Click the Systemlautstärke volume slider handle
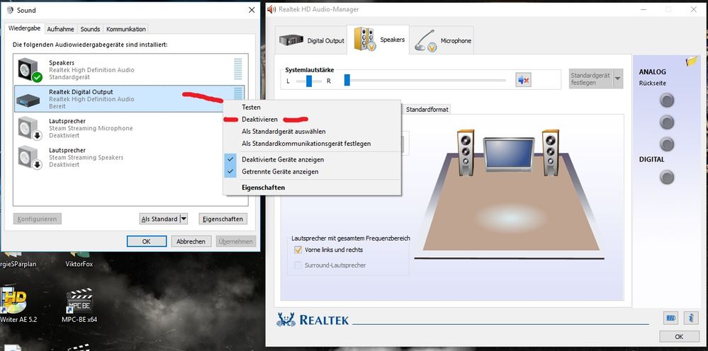The image size is (708, 351). coord(347,80)
